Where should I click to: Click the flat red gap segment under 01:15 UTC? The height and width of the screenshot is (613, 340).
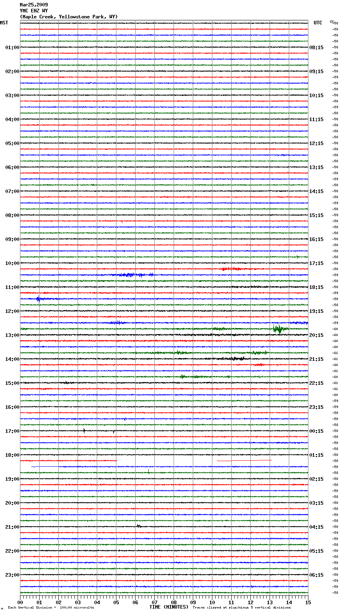point(244,461)
